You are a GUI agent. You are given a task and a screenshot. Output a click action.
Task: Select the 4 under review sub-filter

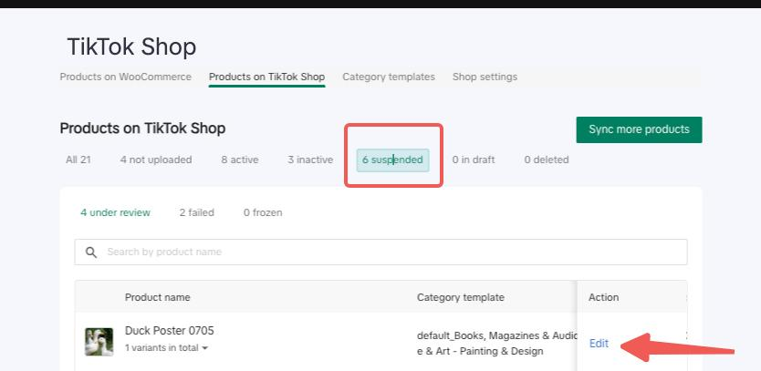tap(115, 212)
